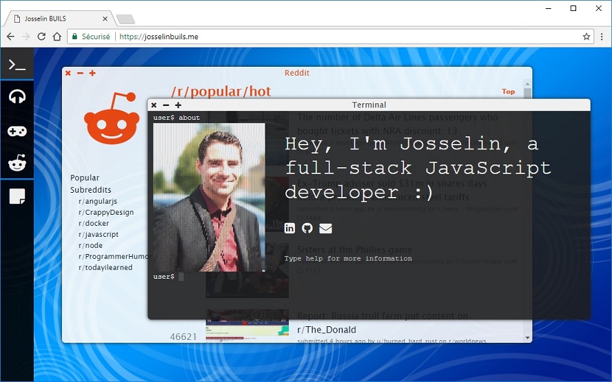
Task: Open r/angularjs subreddit
Action: [98, 201]
